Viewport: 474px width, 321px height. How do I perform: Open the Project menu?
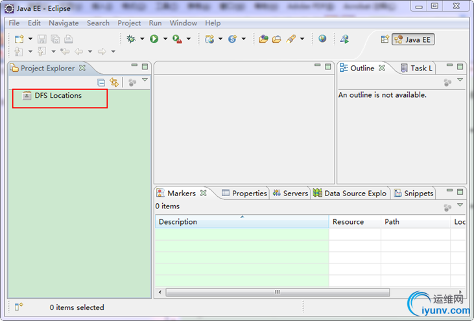click(x=129, y=23)
